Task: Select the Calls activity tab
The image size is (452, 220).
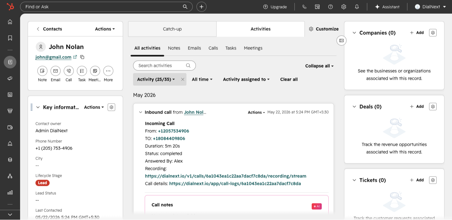Action: point(213,48)
